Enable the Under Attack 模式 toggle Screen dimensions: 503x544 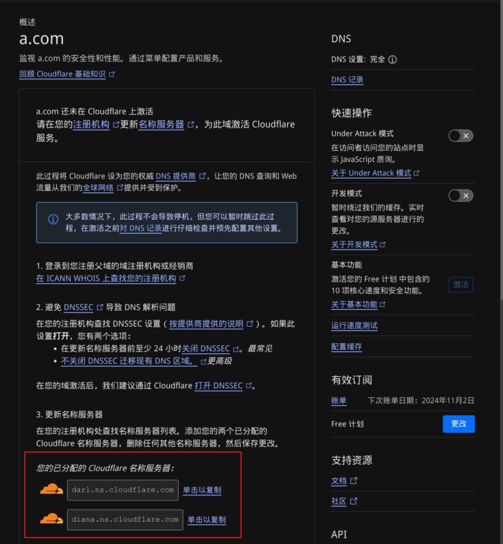[460, 135]
